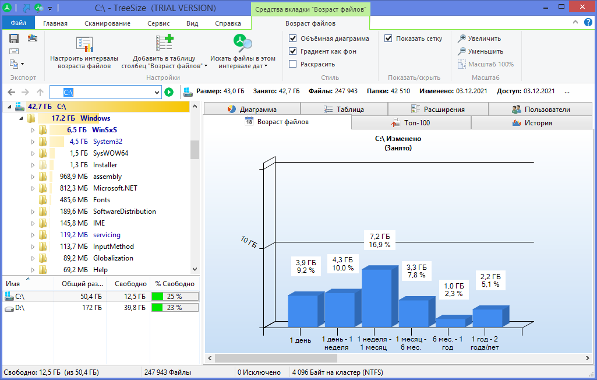Switch to the Диаграмма tab
597x380 pixels.
point(252,110)
